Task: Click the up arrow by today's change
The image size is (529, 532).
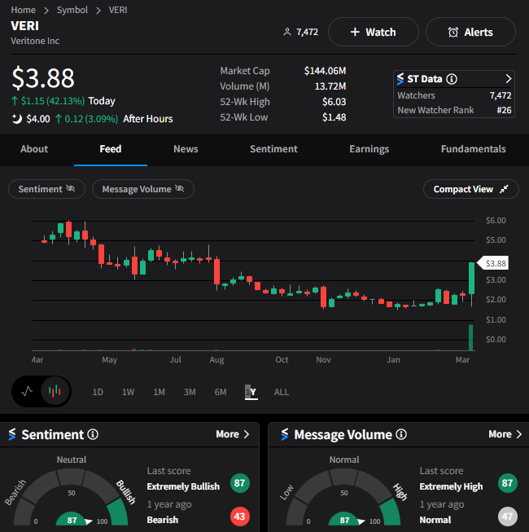Action: [x=15, y=101]
